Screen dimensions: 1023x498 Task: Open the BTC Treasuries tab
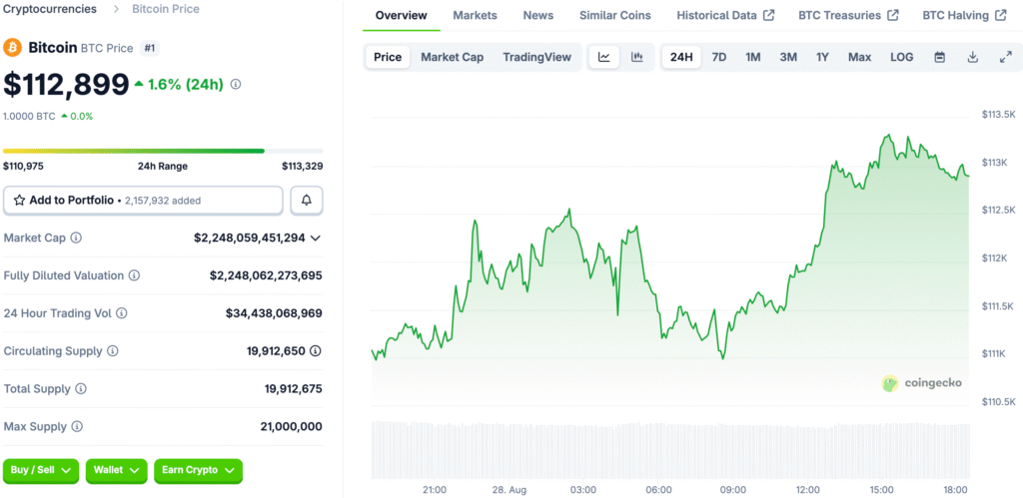[849, 15]
